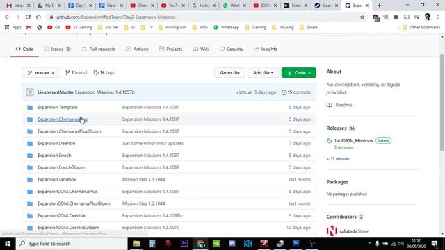Open the ExpansionCOM.ChernarusPlus folder

(x=67, y=192)
